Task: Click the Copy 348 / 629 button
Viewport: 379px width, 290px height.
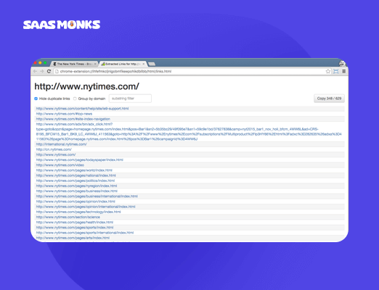Action: pyautogui.click(x=329, y=99)
